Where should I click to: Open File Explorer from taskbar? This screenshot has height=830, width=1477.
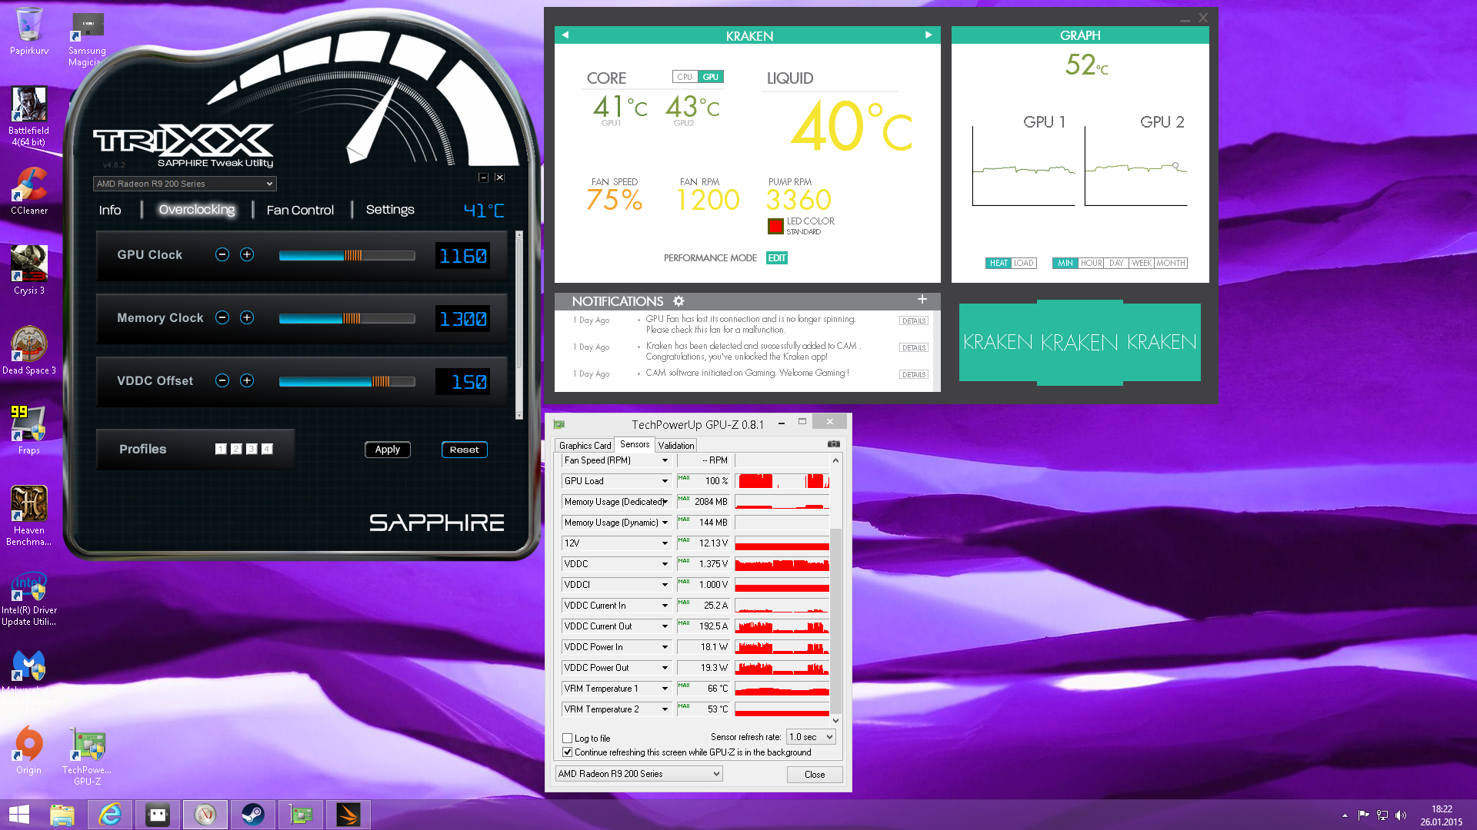point(62,815)
